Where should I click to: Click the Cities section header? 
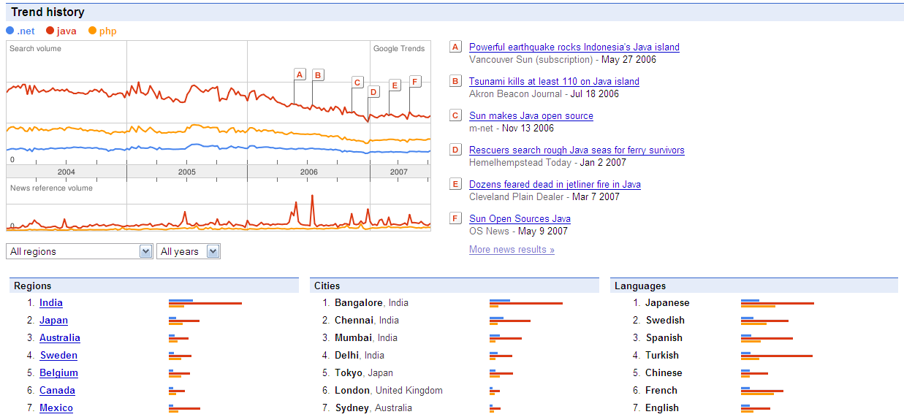point(455,286)
